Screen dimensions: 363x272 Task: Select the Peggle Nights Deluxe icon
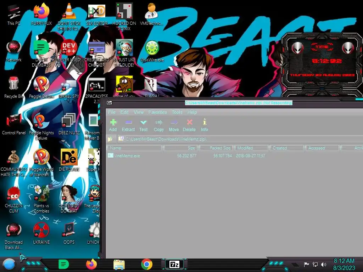41,126
